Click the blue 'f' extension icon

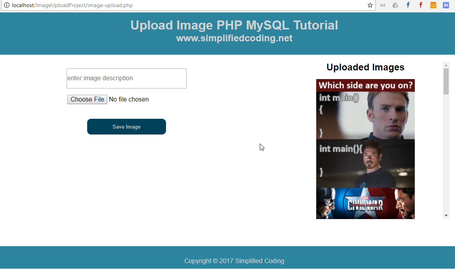pos(408,5)
